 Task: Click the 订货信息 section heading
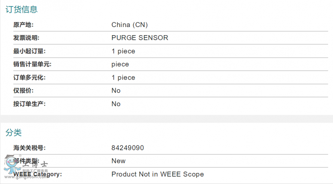click(x=21, y=9)
